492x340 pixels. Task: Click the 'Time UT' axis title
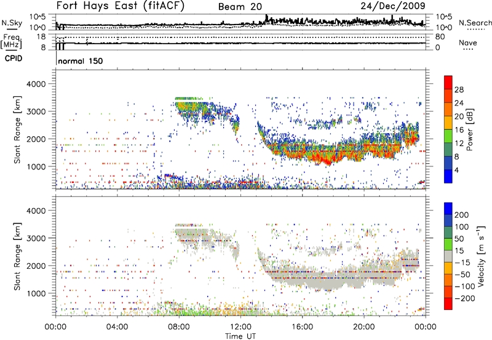(240, 336)
